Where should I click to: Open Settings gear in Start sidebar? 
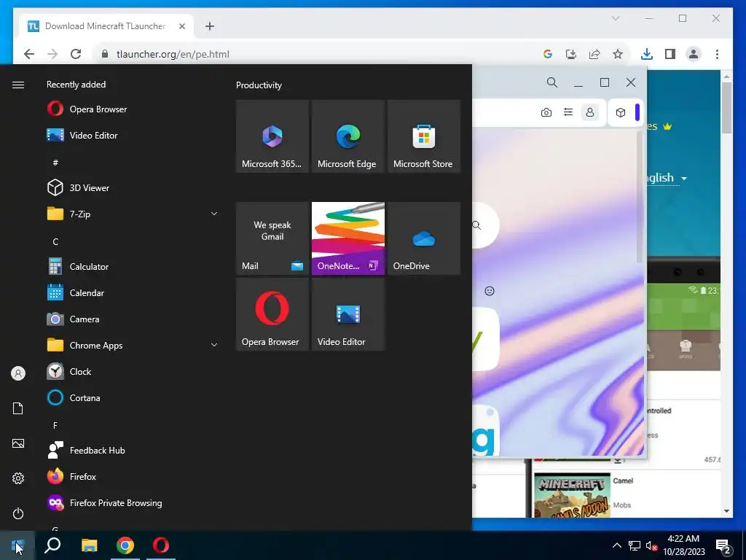click(18, 478)
